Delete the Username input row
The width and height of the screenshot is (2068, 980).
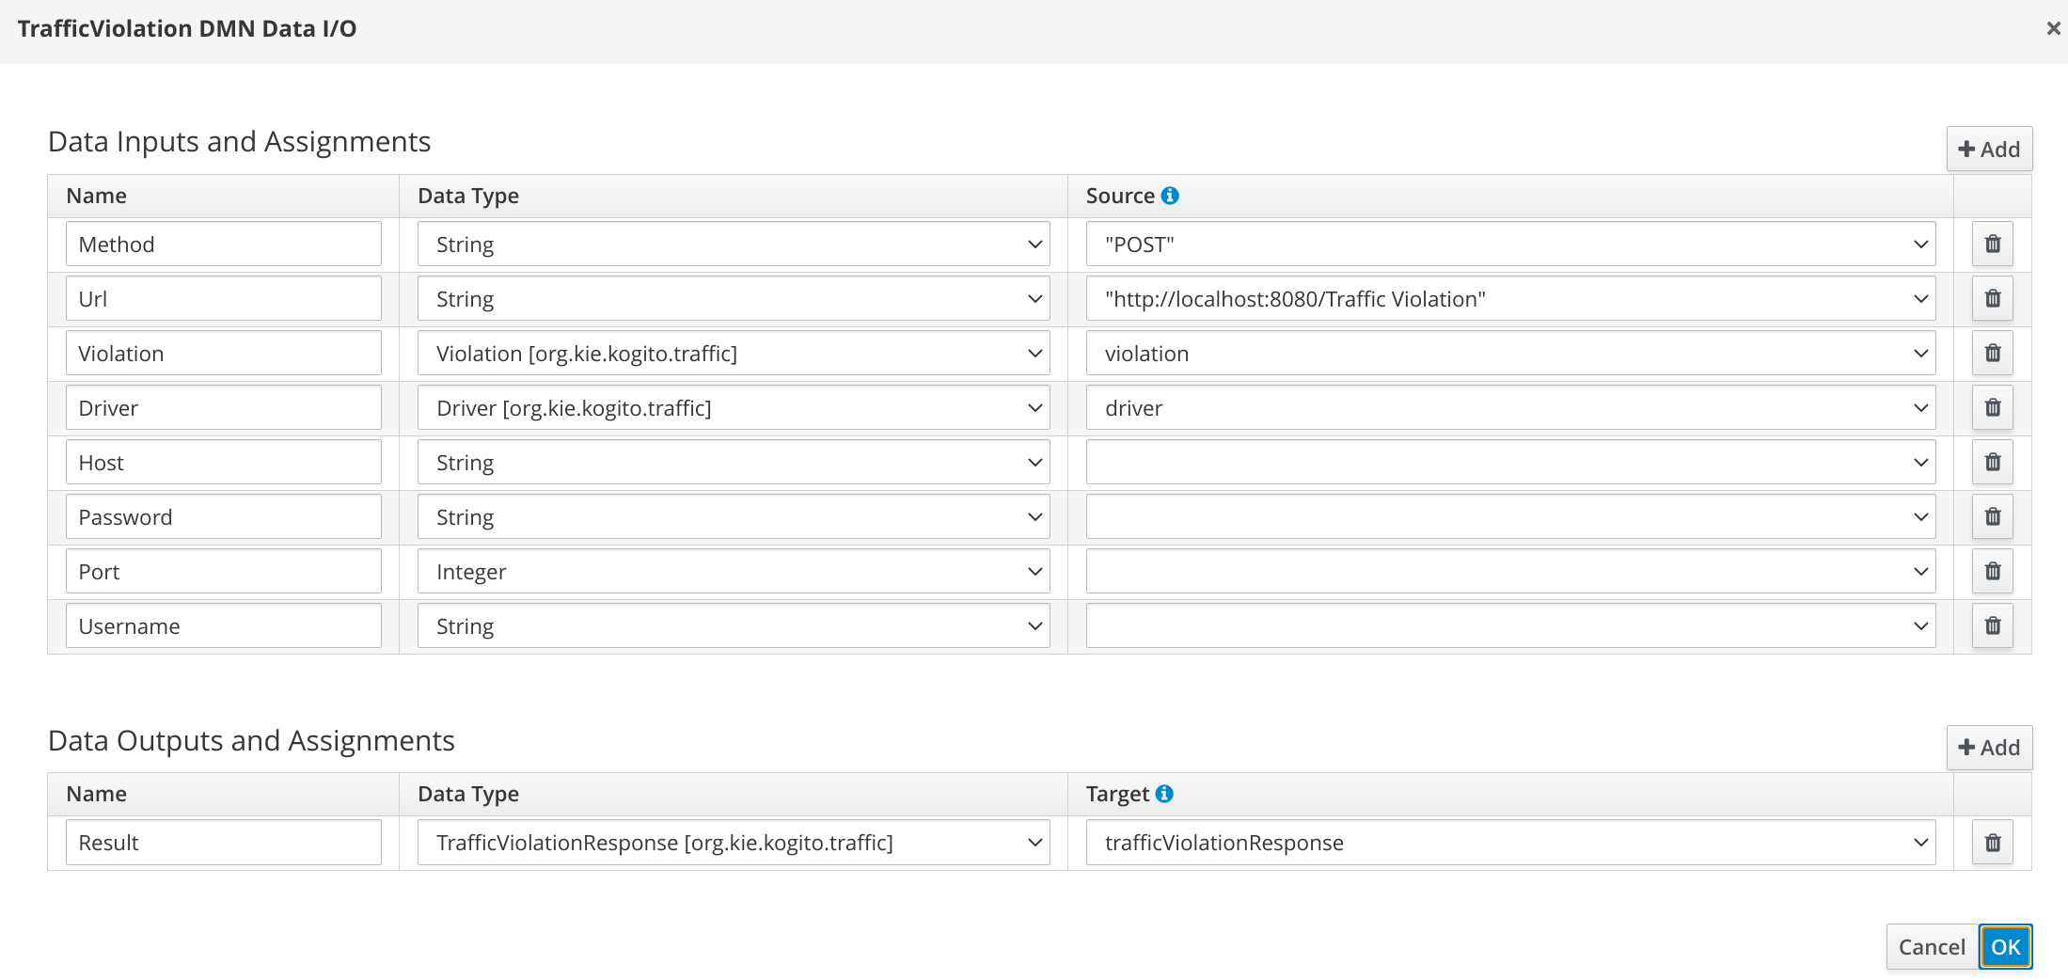1992,625
